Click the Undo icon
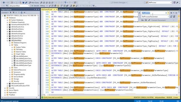 click(x=65, y=3)
